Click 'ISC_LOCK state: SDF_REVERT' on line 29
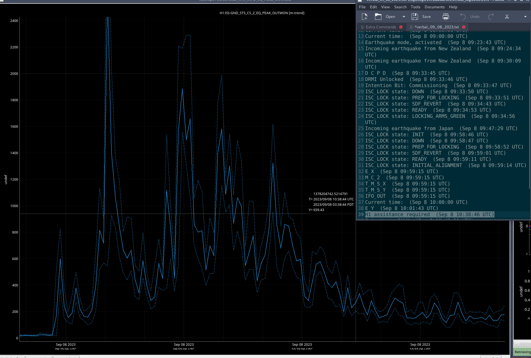Viewport: 531px width, 358px height. [x=435, y=153]
